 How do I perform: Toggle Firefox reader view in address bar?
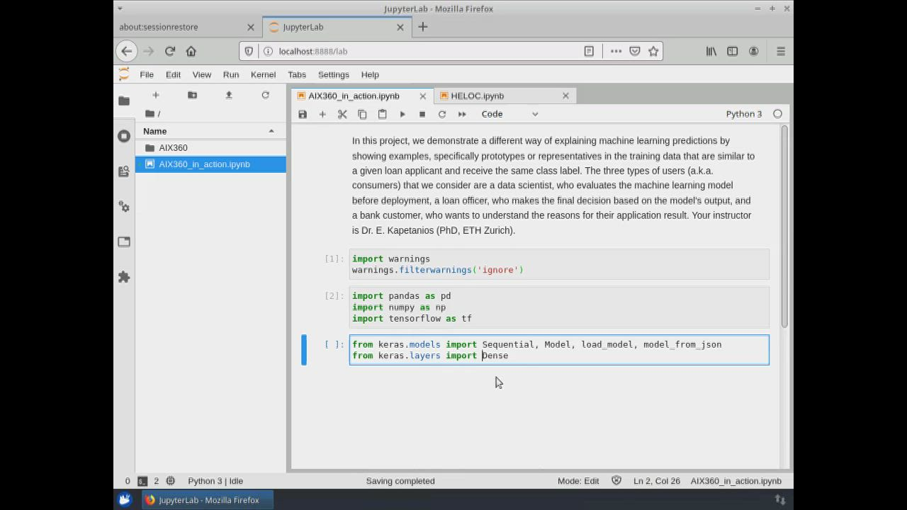[589, 51]
